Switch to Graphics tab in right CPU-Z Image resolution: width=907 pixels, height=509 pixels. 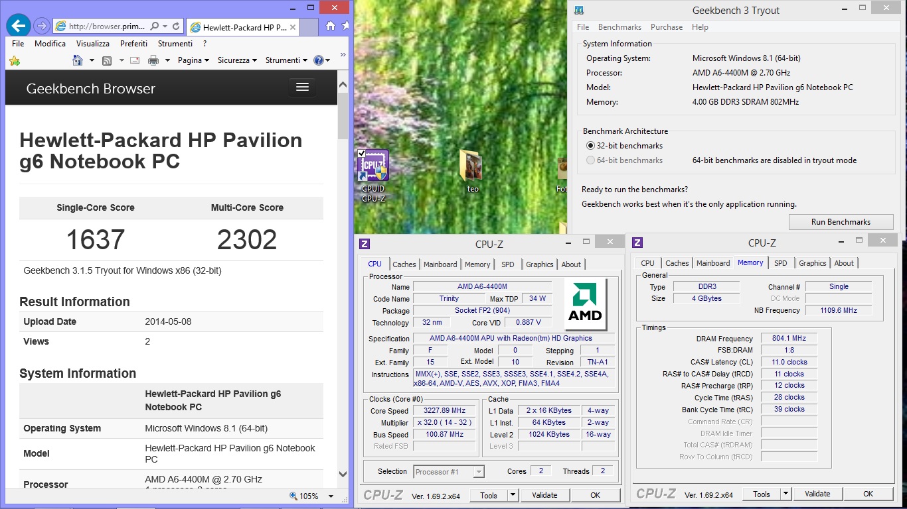click(813, 263)
